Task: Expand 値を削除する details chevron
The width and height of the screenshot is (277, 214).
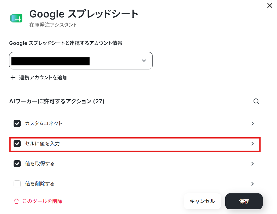Action: coord(253,184)
